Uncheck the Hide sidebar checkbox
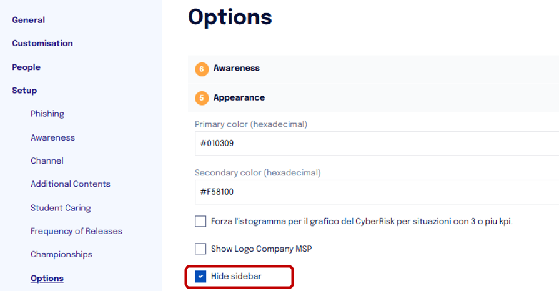This screenshot has height=291, width=559. point(200,277)
